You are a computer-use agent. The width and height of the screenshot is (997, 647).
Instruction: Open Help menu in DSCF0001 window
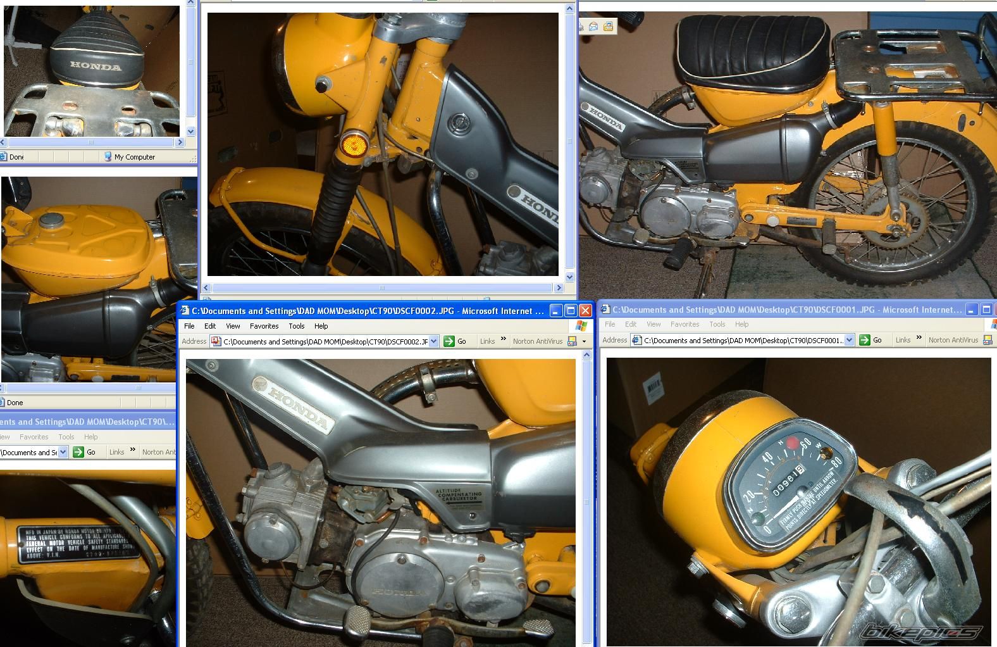742,324
